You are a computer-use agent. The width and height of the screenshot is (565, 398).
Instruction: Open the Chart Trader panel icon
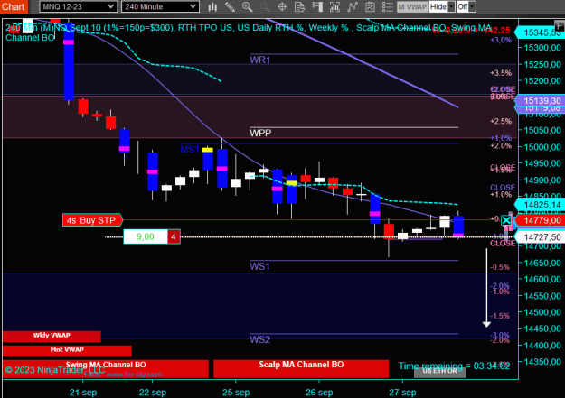pos(317,7)
